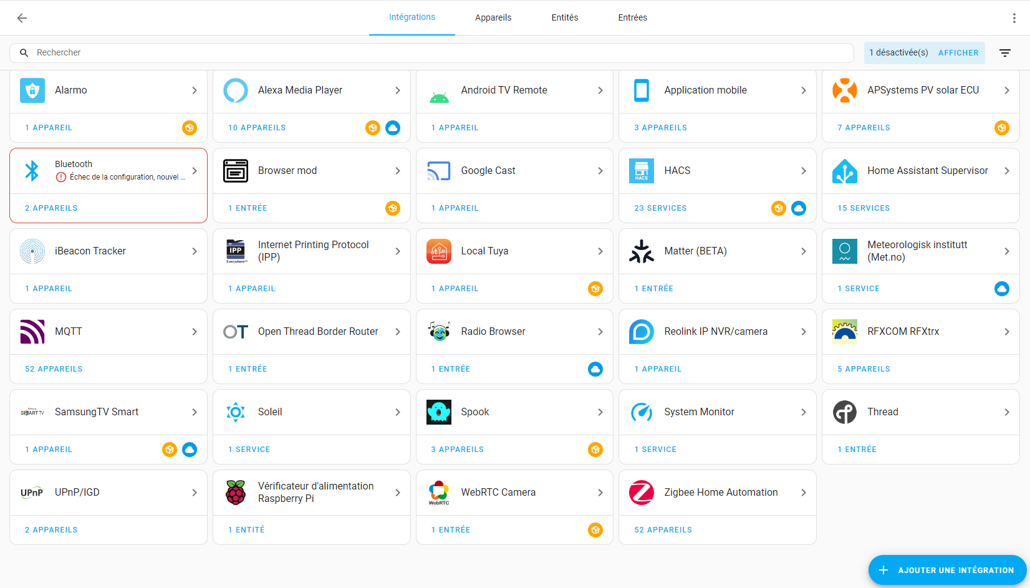Open Alexa Media Player via its chevron
Image resolution: width=1030 pixels, height=588 pixels.
(398, 90)
